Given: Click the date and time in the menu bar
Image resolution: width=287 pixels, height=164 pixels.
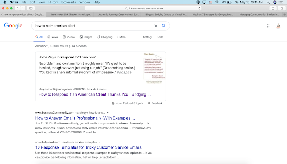Looking at the screenshot, I should tap(249, 2).
